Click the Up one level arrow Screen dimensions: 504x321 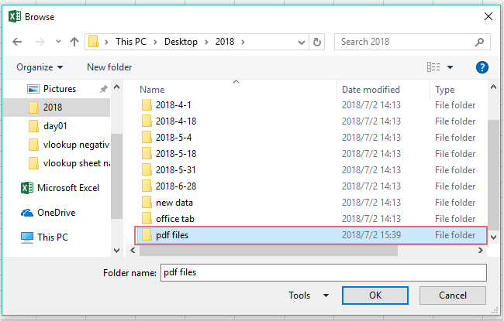click(x=74, y=41)
